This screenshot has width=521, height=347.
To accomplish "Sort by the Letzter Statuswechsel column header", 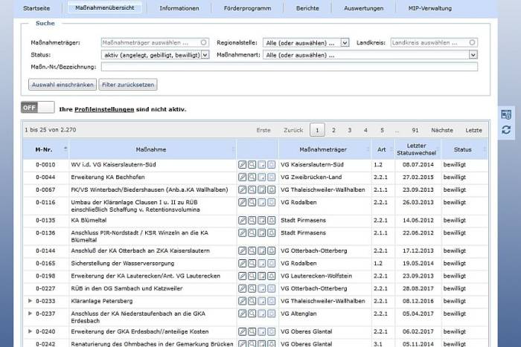I will coord(418,149).
